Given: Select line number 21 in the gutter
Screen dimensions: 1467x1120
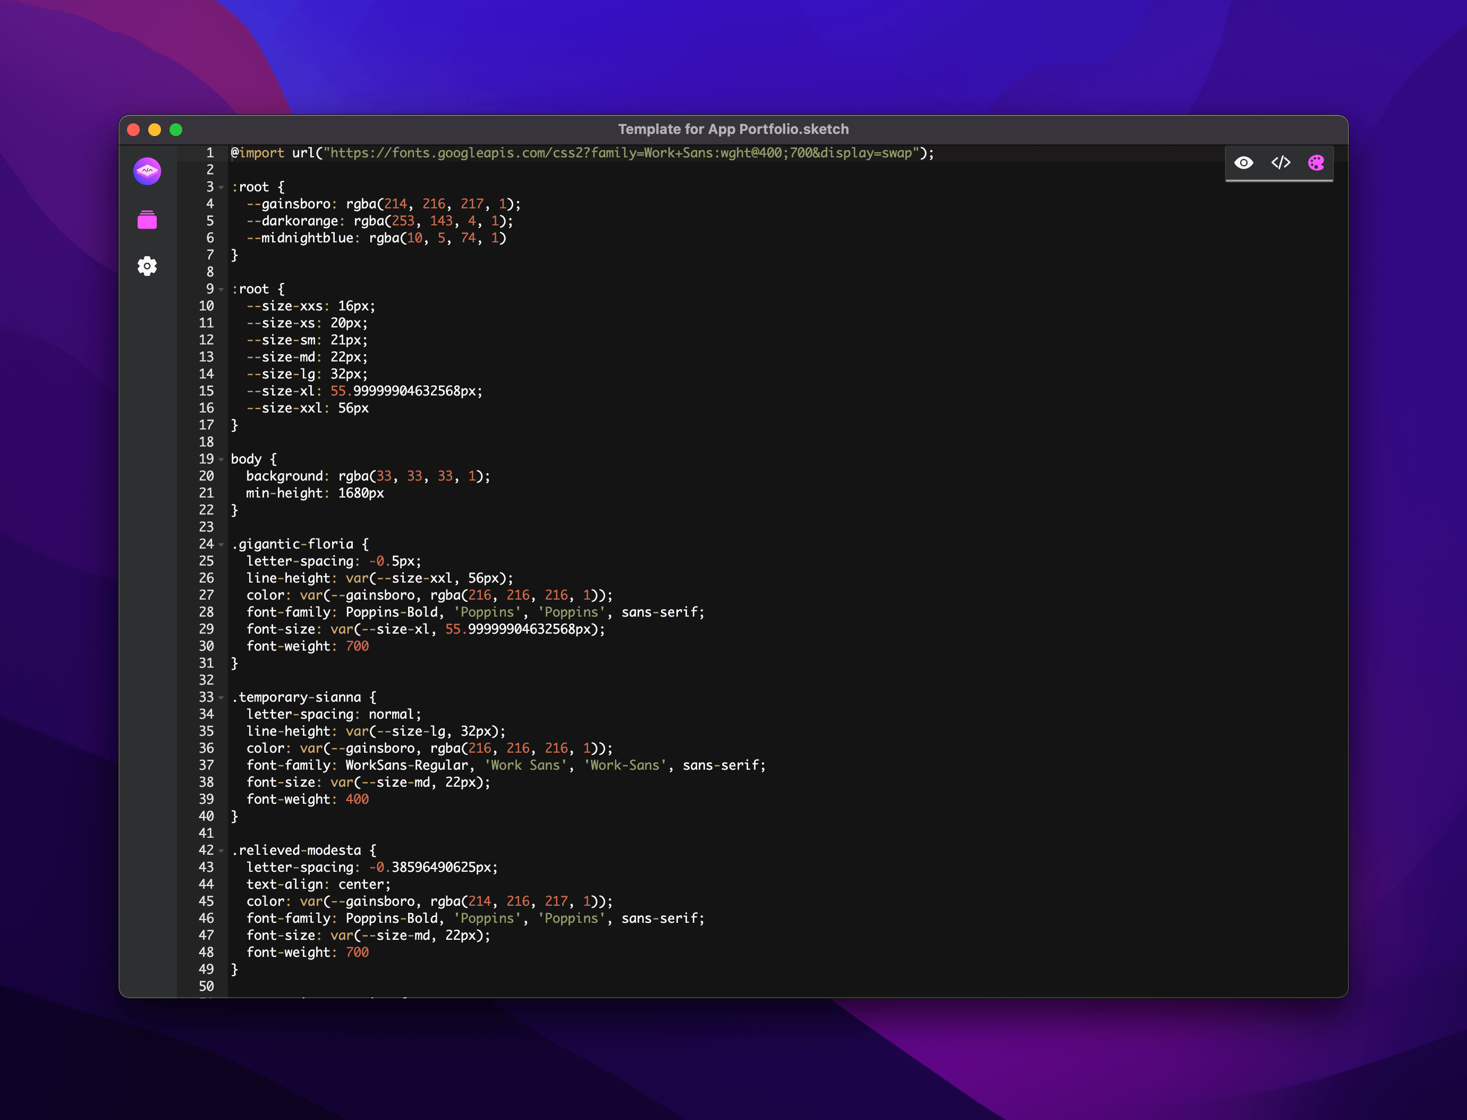Looking at the screenshot, I should (207, 493).
